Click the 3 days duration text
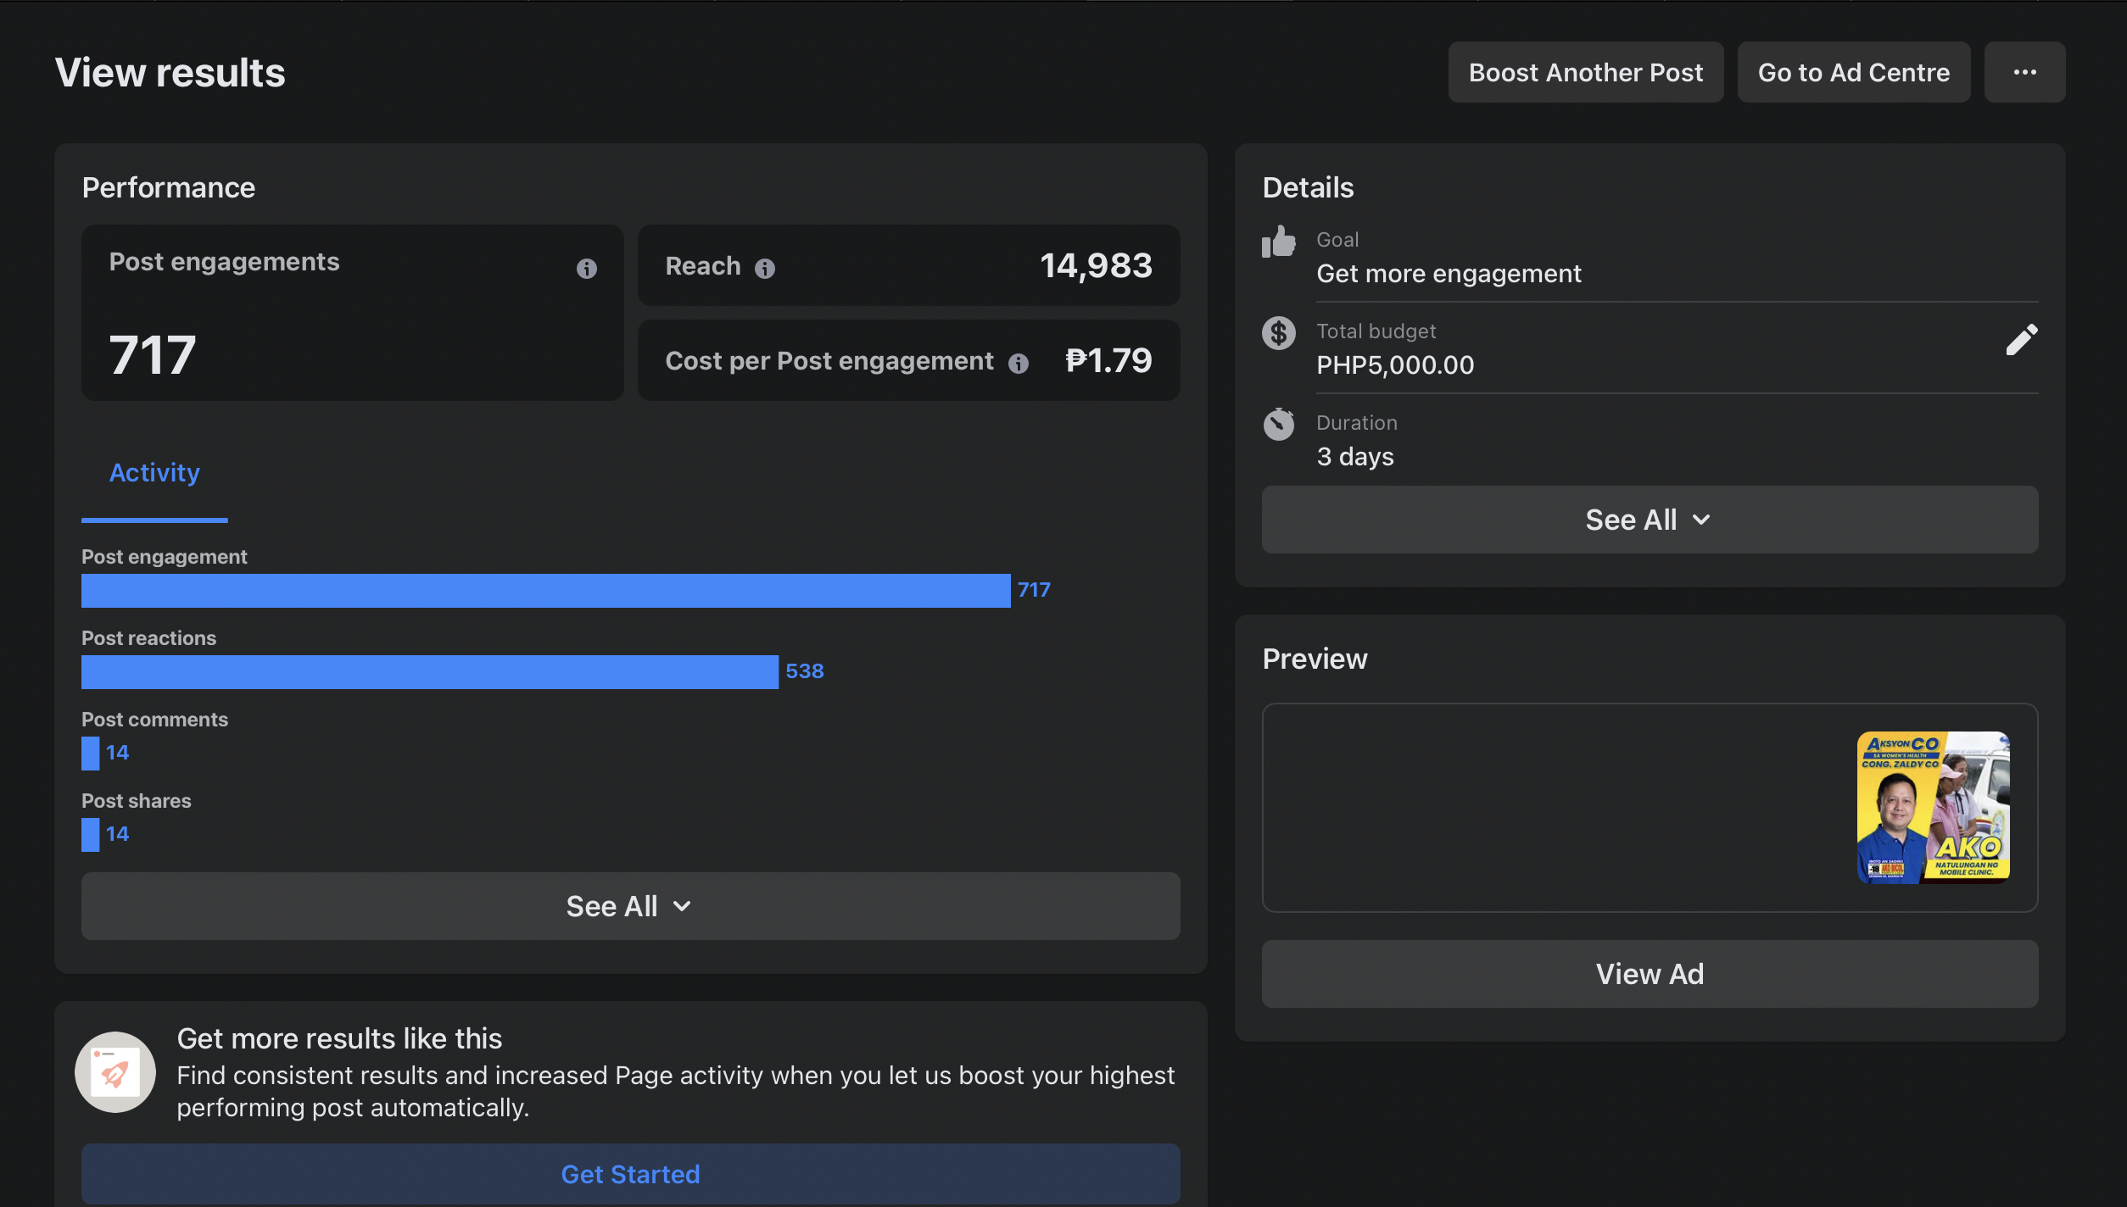 (x=1355, y=457)
